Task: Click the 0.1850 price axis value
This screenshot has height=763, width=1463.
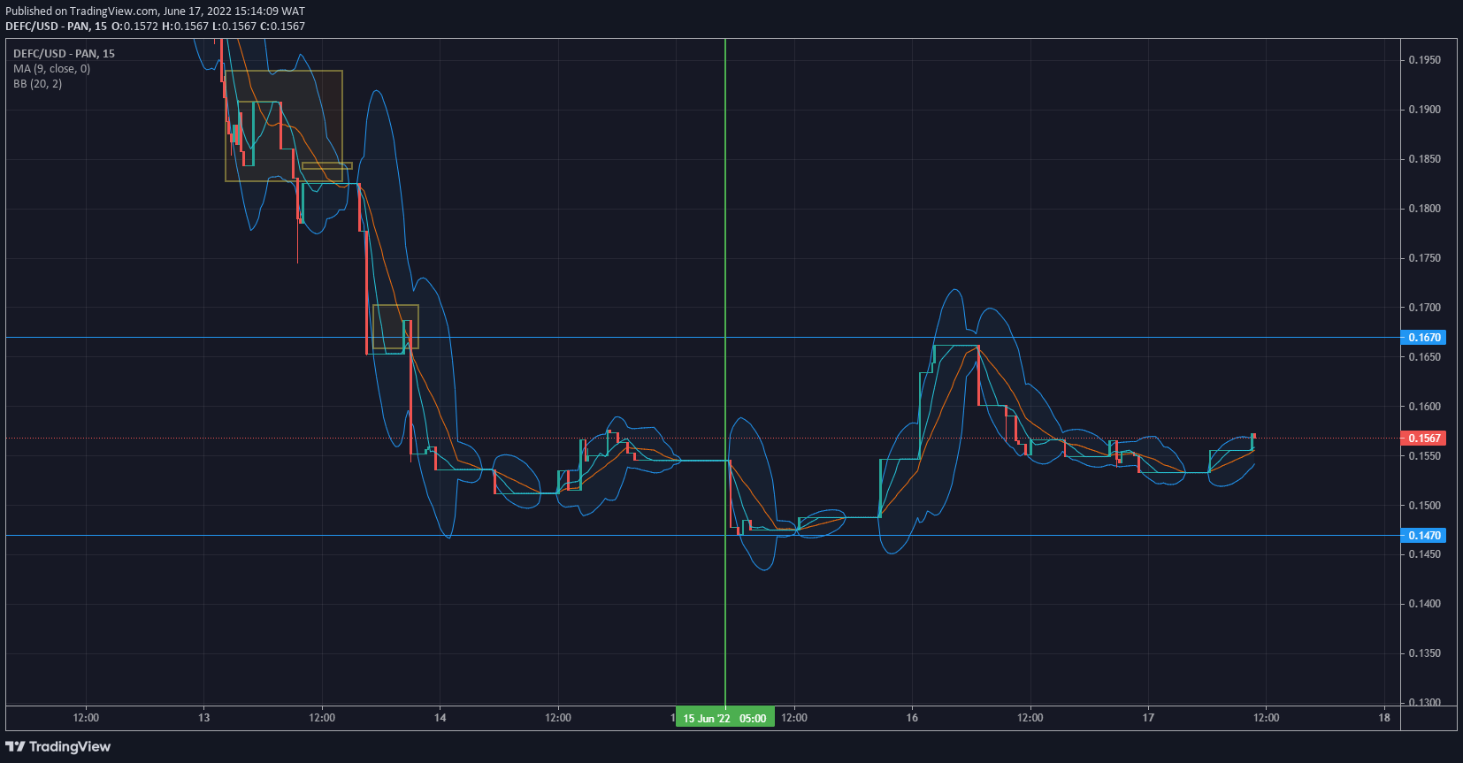Action: point(1425,159)
